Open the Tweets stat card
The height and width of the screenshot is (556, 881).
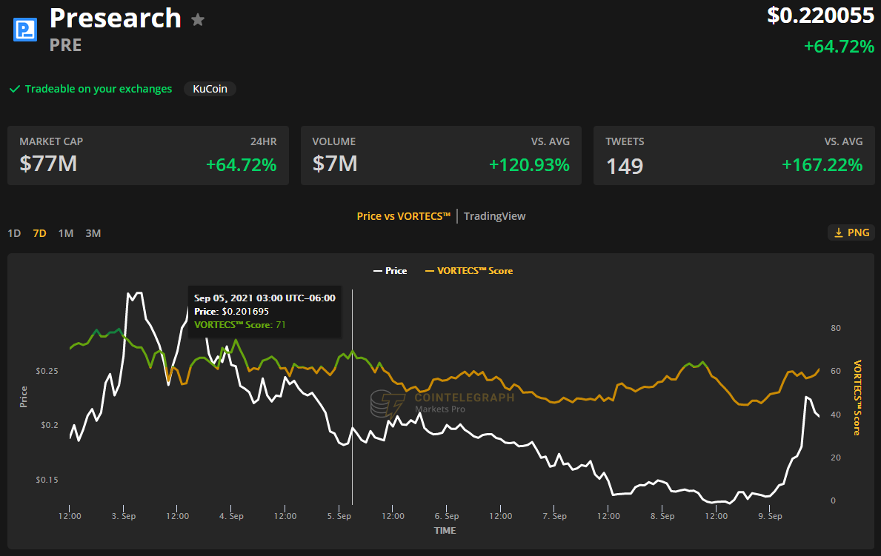734,155
